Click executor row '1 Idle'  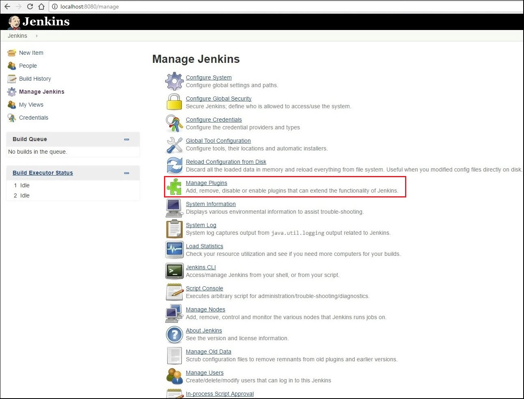[73, 185]
